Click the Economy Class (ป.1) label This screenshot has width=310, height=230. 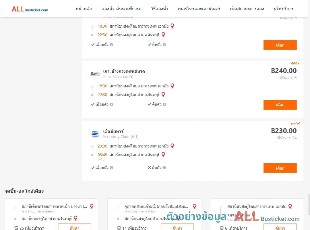tap(121, 137)
